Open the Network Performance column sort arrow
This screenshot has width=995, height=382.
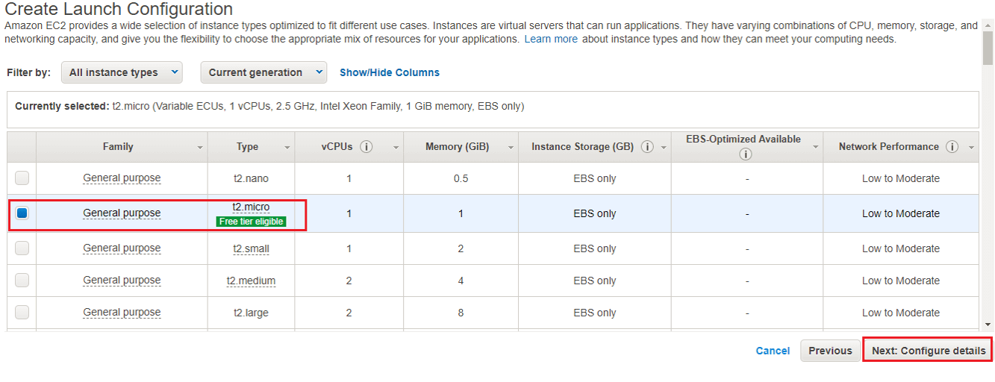point(971,148)
